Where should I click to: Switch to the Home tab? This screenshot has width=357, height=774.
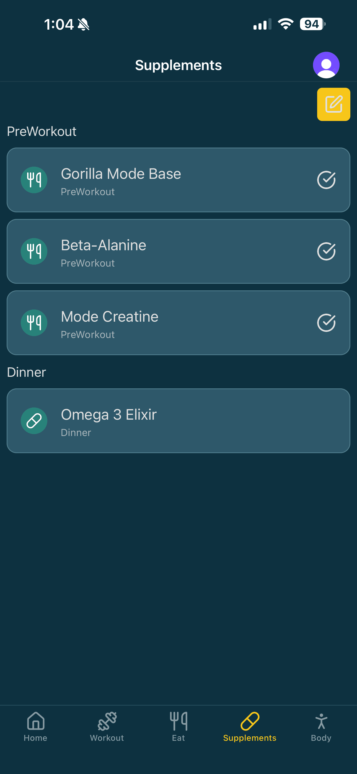(x=36, y=727)
